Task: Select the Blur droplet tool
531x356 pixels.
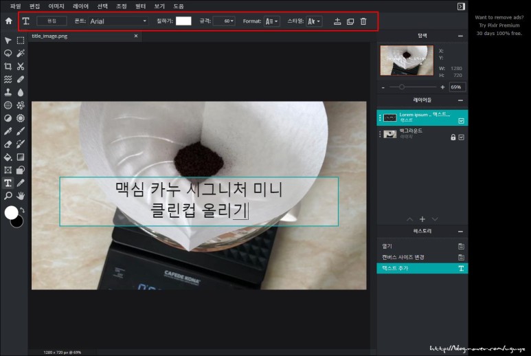Action: (21, 92)
